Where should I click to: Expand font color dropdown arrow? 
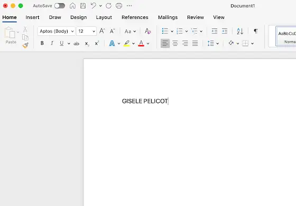[148, 43]
